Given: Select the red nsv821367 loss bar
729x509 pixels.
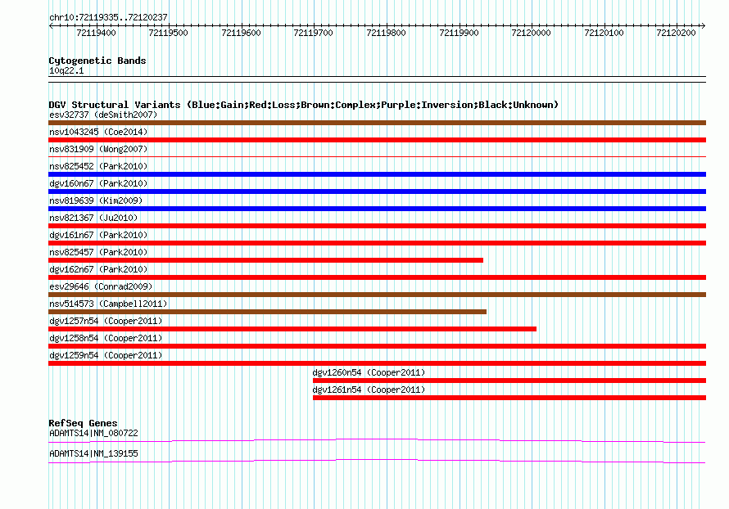Looking at the screenshot, I should 377,226.
